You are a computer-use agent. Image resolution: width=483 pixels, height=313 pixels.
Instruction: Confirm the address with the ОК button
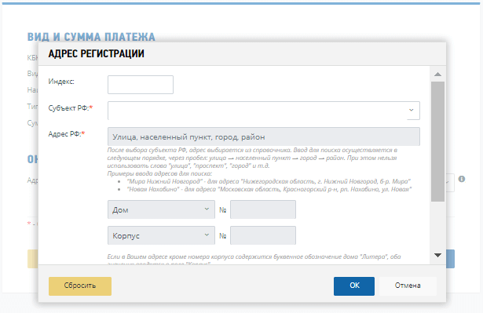pyautogui.click(x=354, y=286)
